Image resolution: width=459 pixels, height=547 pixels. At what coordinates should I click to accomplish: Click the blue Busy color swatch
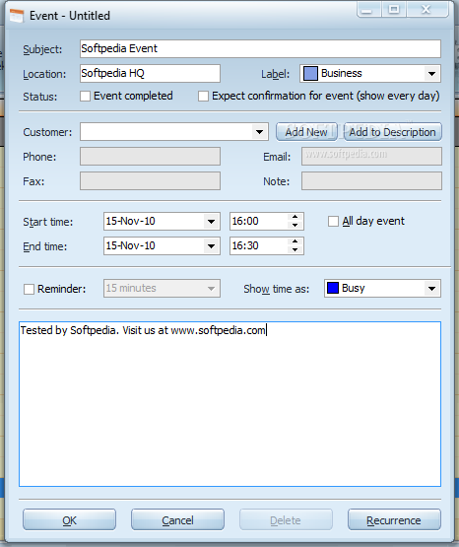[x=333, y=288]
